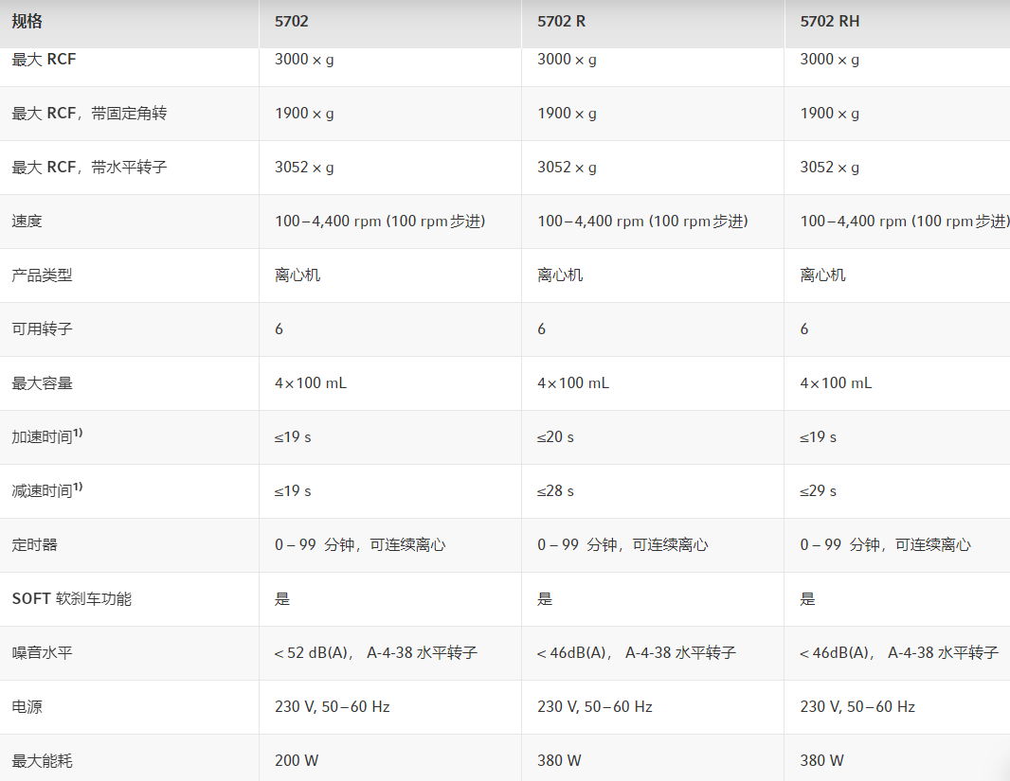Select the "最大 RCF，带水平转子" row label
Screen dimensions: 1010x781
coord(89,168)
